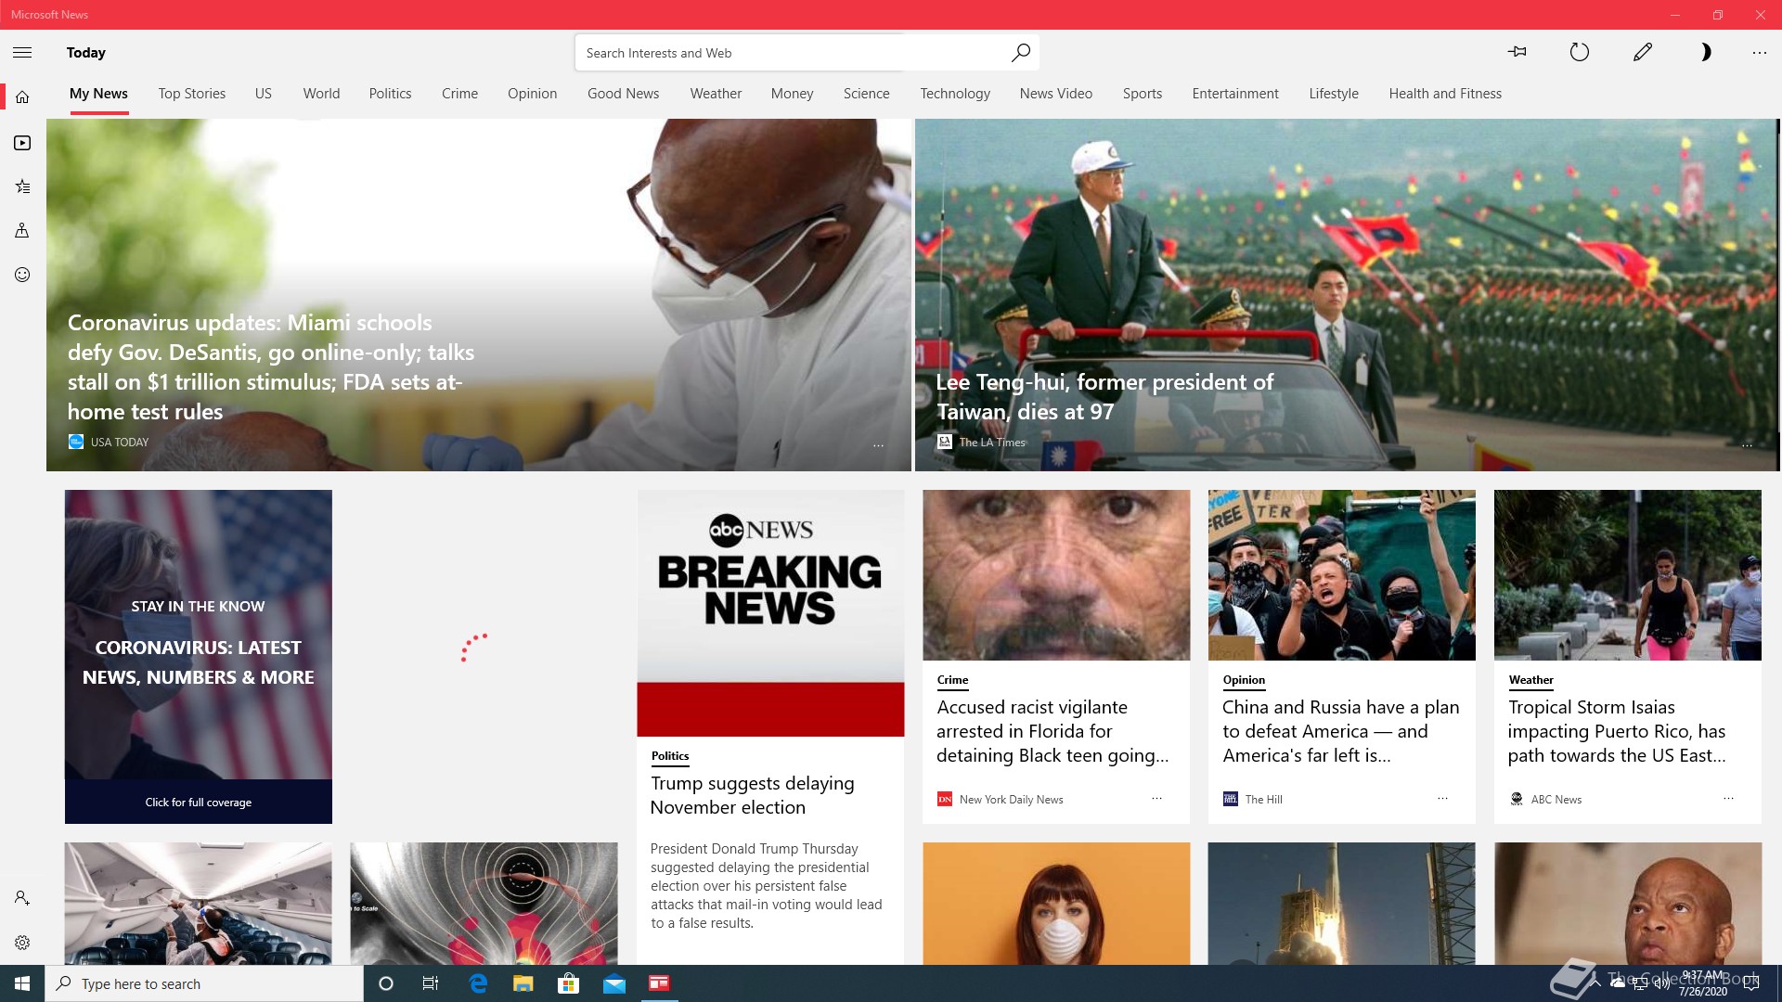Click the Local news sidebar icon
The image size is (1782, 1002).
click(x=22, y=230)
